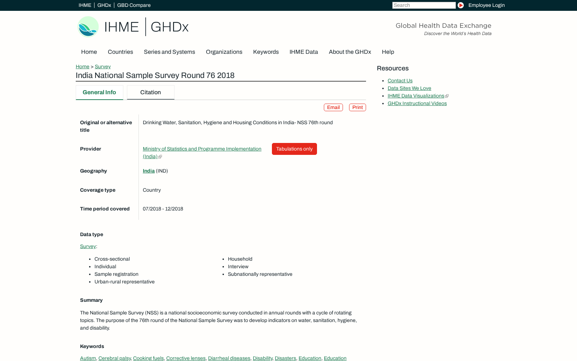Click the alternative title text Drinking Water, Sanitation
The height and width of the screenshot is (361, 577).
(238, 123)
